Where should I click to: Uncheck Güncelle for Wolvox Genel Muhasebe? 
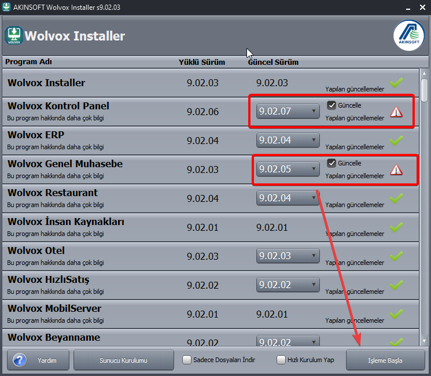331,163
